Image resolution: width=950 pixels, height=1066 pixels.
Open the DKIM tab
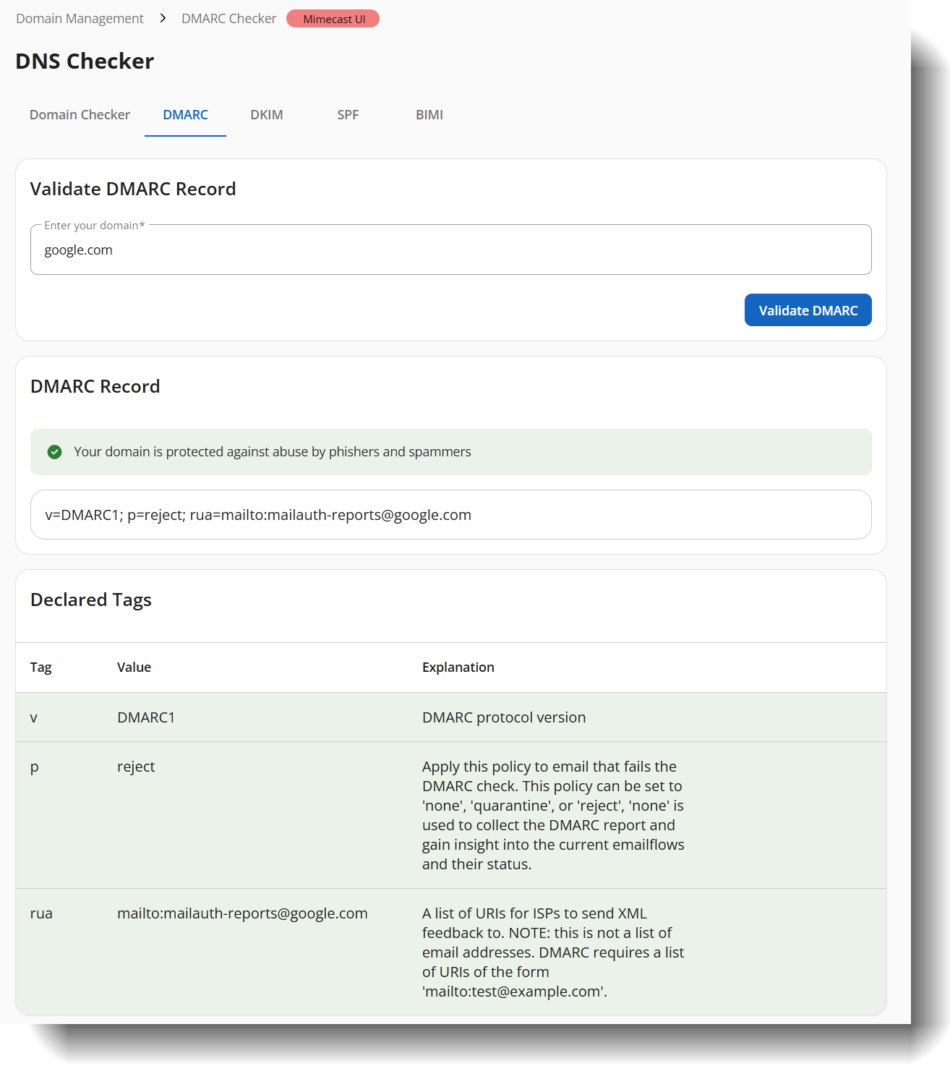pyautogui.click(x=266, y=115)
